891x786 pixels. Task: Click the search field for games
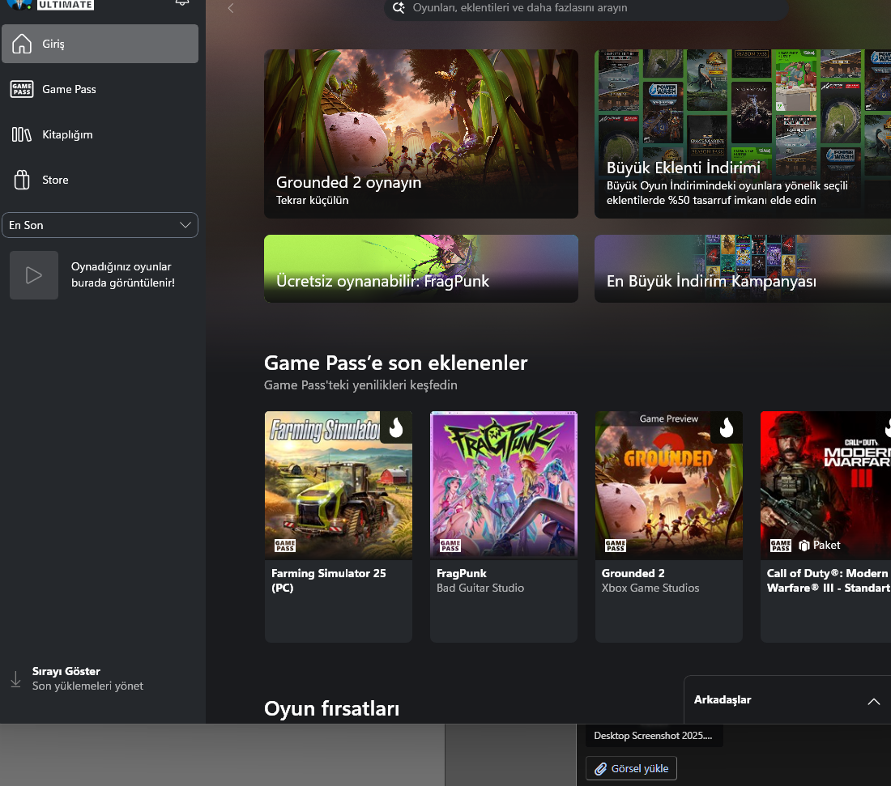pos(586,8)
